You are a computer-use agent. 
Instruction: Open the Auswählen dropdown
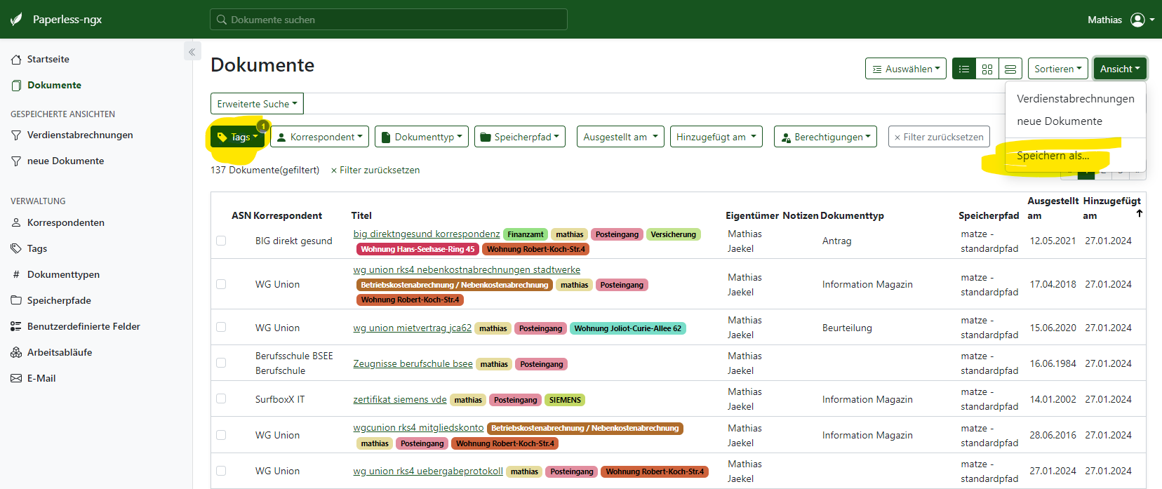(x=906, y=69)
